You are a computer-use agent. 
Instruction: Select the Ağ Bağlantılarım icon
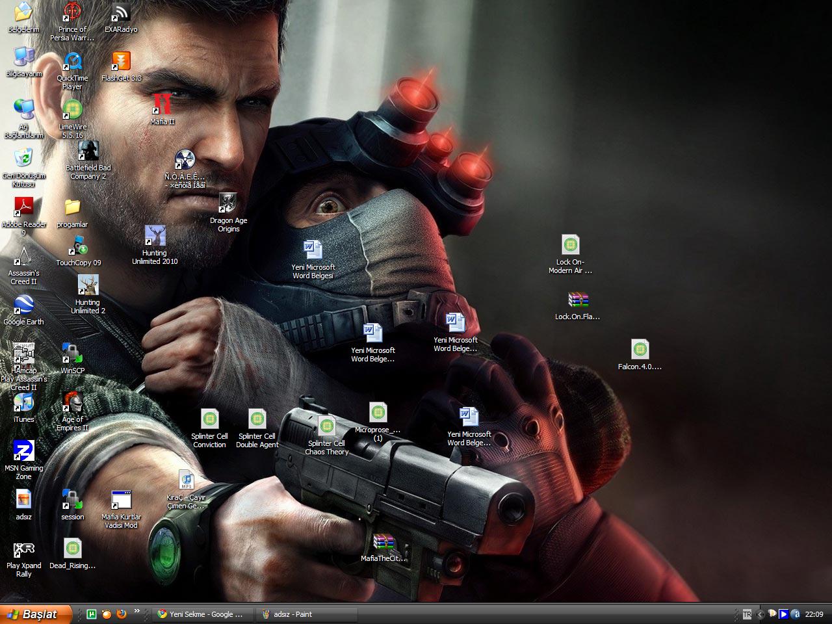pos(23,109)
